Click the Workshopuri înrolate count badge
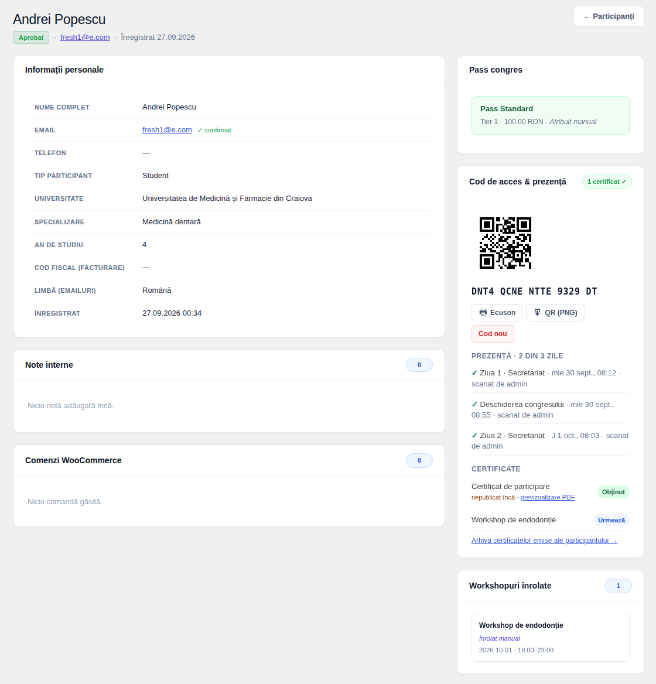The height and width of the screenshot is (684, 656). click(618, 586)
